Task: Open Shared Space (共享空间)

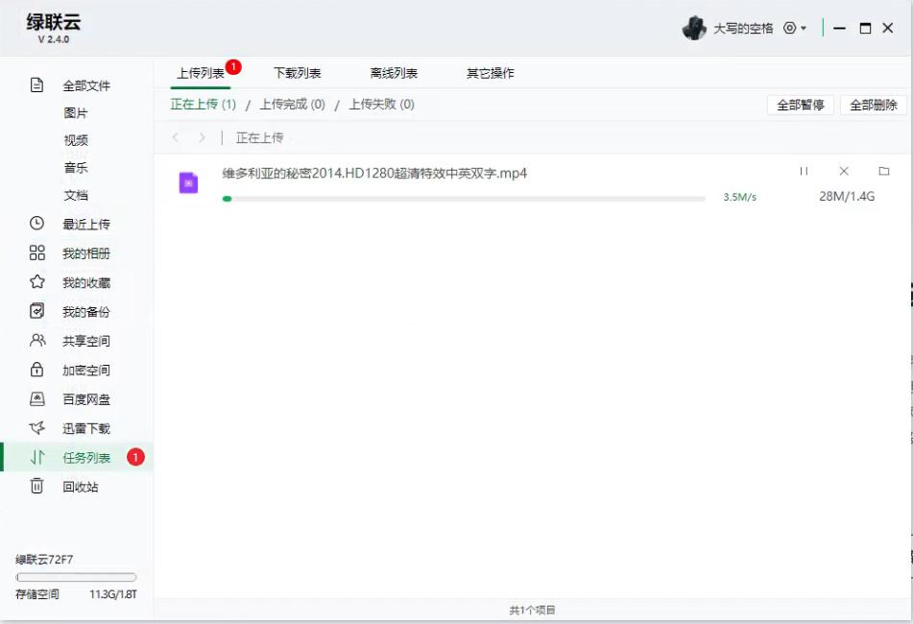Action: pyautogui.click(x=85, y=340)
